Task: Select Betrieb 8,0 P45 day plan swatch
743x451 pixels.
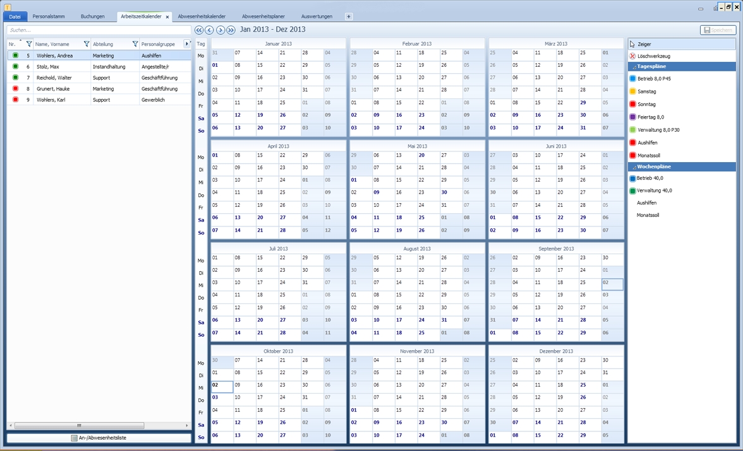Action: point(632,79)
